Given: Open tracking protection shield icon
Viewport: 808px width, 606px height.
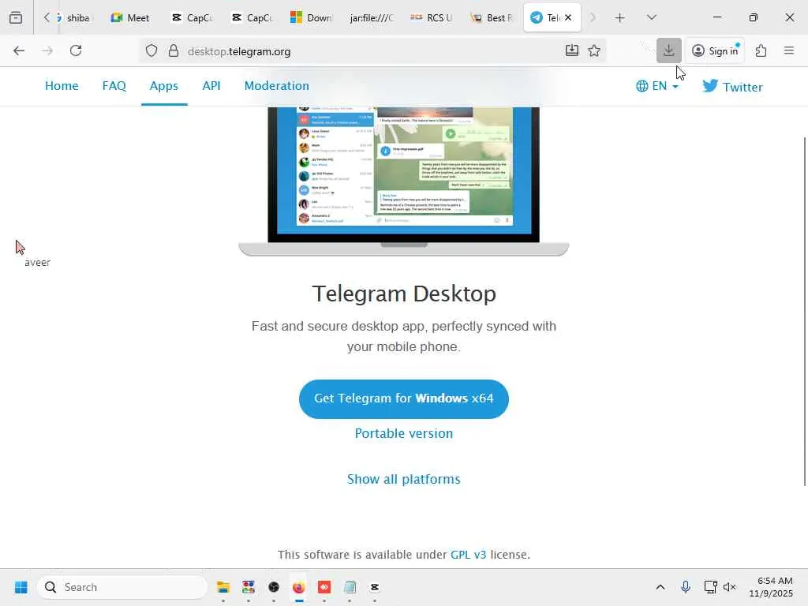Looking at the screenshot, I should click(151, 50).
